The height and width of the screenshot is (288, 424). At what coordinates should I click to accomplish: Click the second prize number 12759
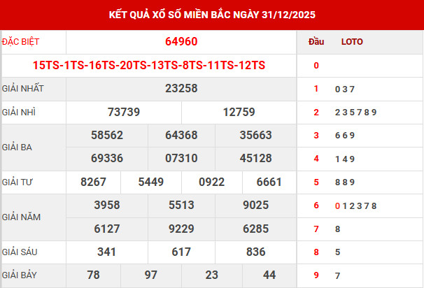(239, 112)
